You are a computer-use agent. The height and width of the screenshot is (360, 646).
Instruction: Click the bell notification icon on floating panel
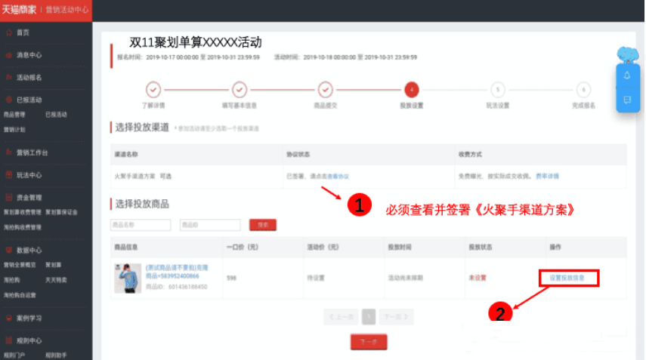[x=627, y=75]
